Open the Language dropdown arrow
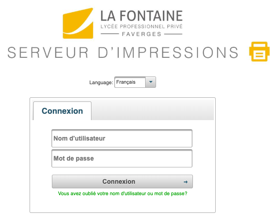This screenshot has width=273, height=222. tap(151, 82)
